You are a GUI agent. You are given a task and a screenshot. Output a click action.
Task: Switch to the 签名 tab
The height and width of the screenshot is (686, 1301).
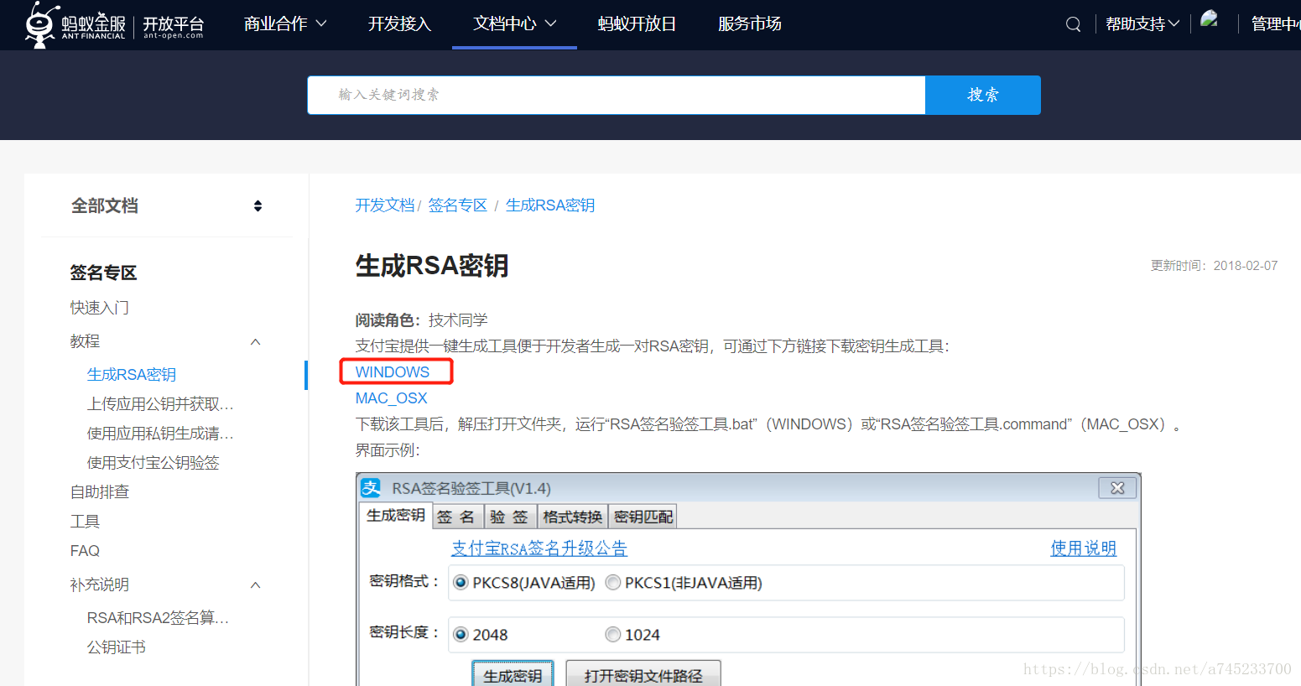(456, 517)
